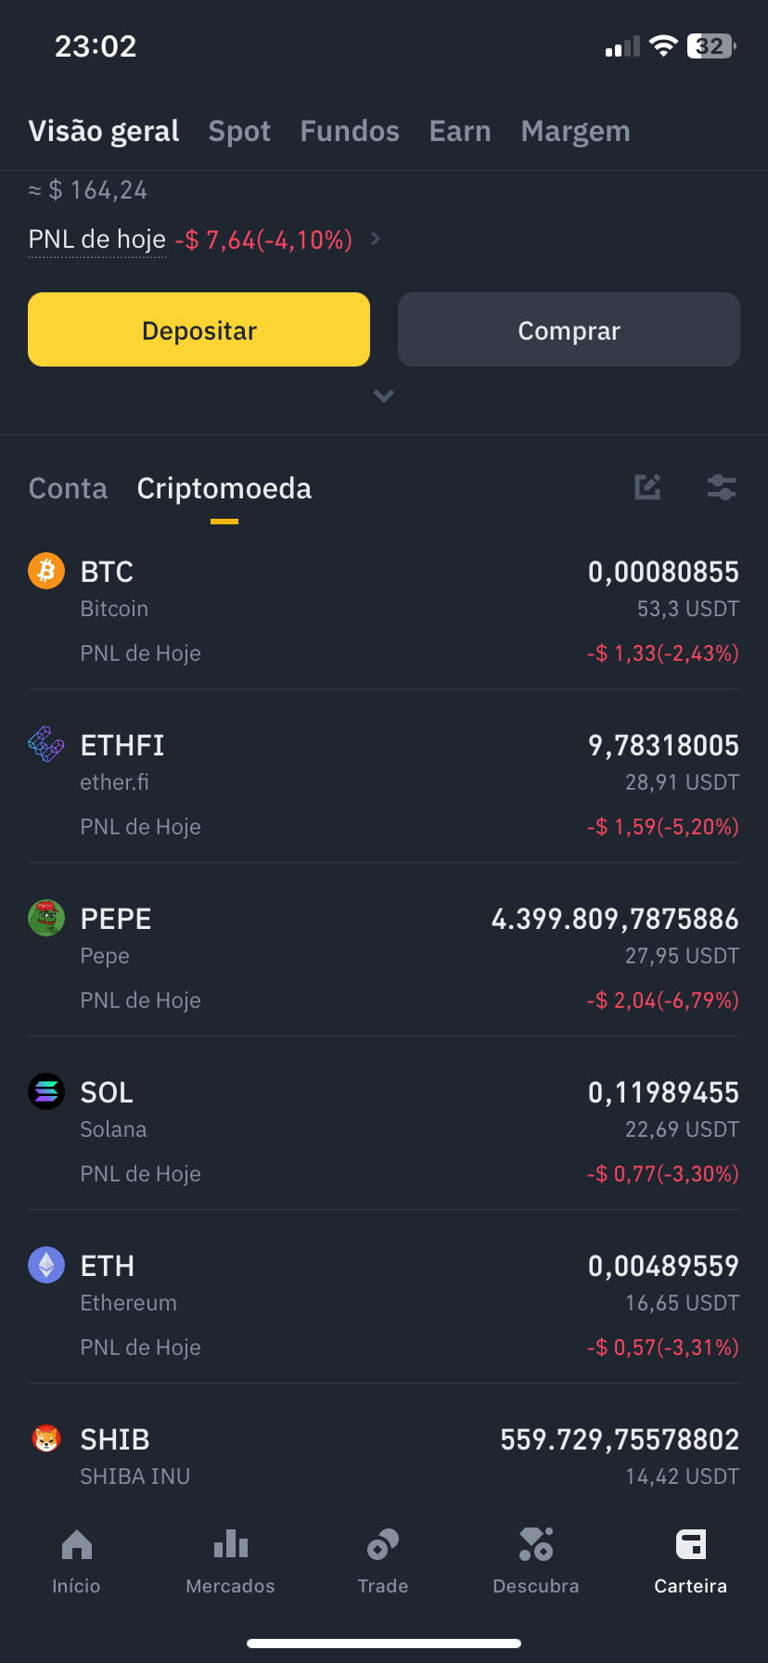Open the Início home icon
Viewport: 768px width, 1663px height.
[76, 1544]
